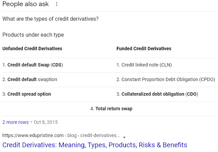Image resolution: width=218 pixels, height=152 pixels.
Task: Click 'Constant Proportion Debt Obligation (CPDO)' entry
Action: (x=166, y=79)
